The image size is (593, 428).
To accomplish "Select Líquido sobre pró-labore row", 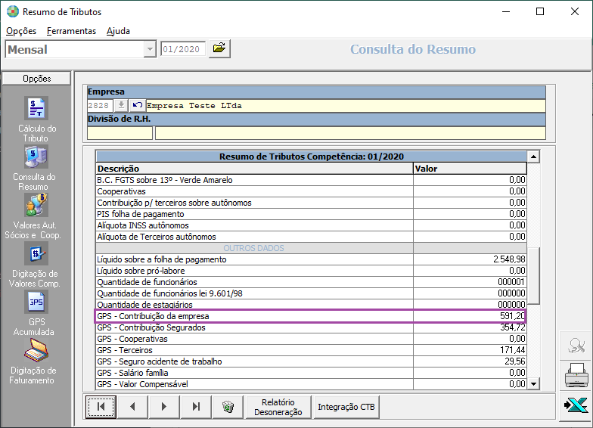I will [x=311, y=271].
